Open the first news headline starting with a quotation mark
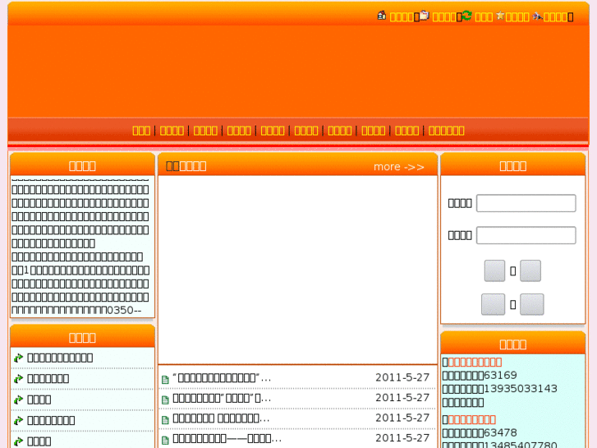 pos(222,378)
